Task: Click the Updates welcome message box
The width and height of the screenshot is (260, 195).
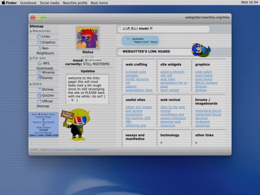Action: 87,89
